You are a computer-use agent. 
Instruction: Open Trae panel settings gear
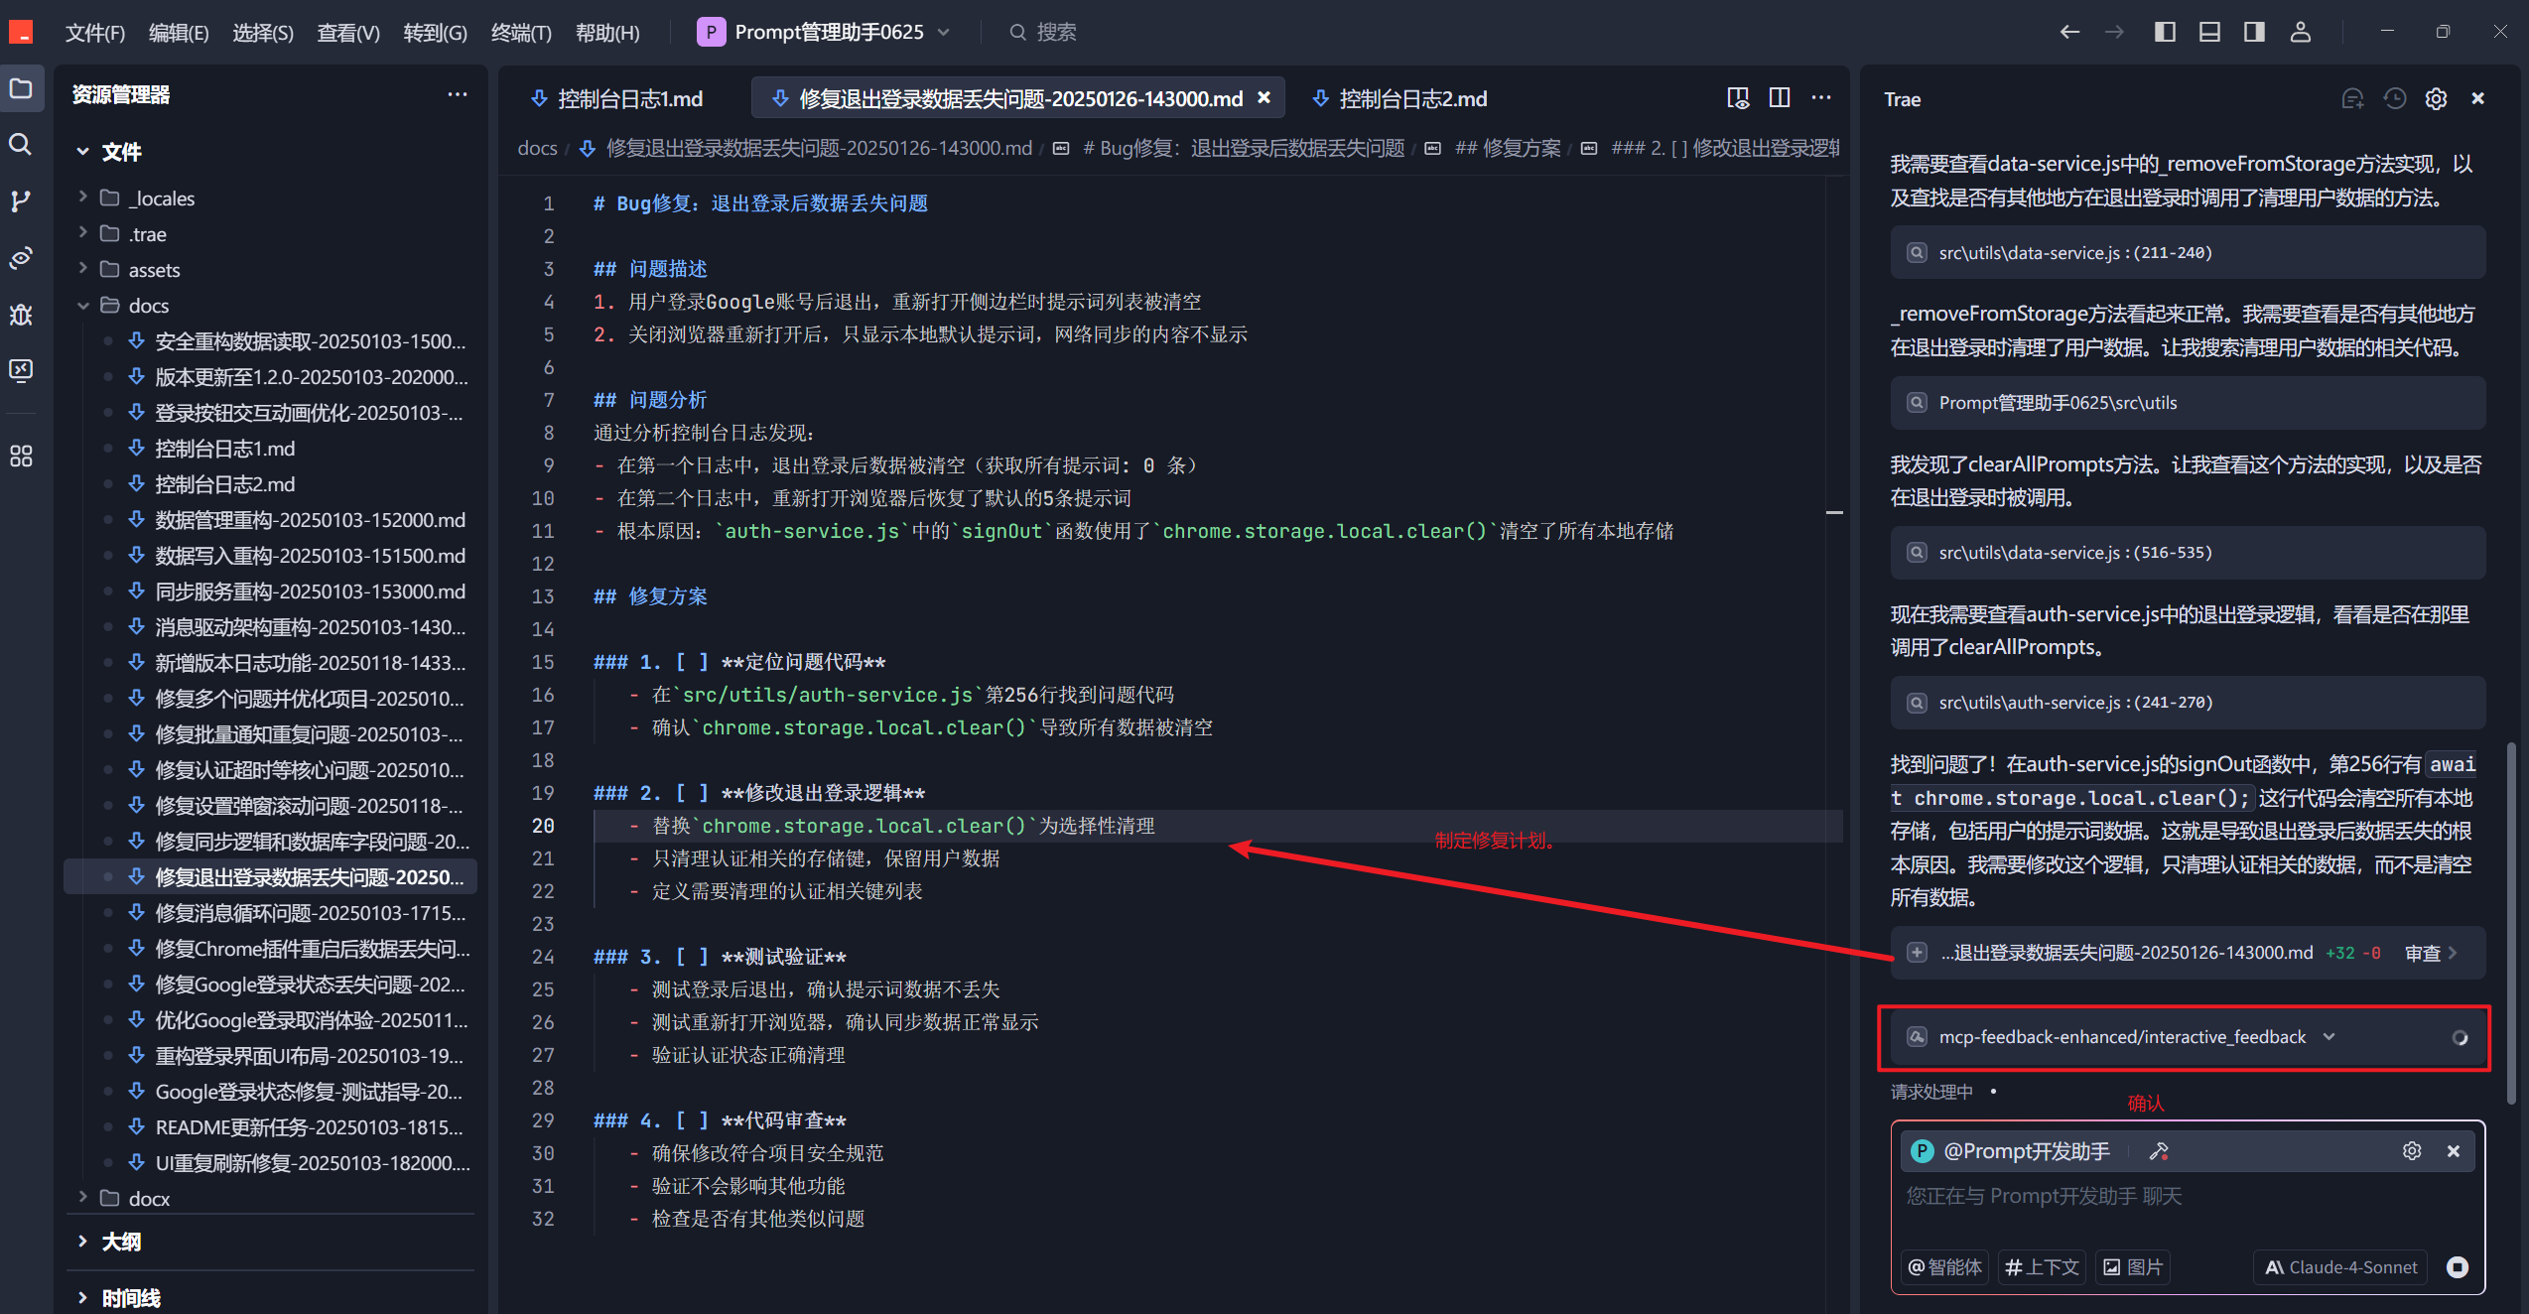point(2436,98)
